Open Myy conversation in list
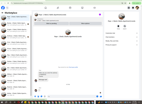This screenshot has width=142, height=104. pos(15,56)
